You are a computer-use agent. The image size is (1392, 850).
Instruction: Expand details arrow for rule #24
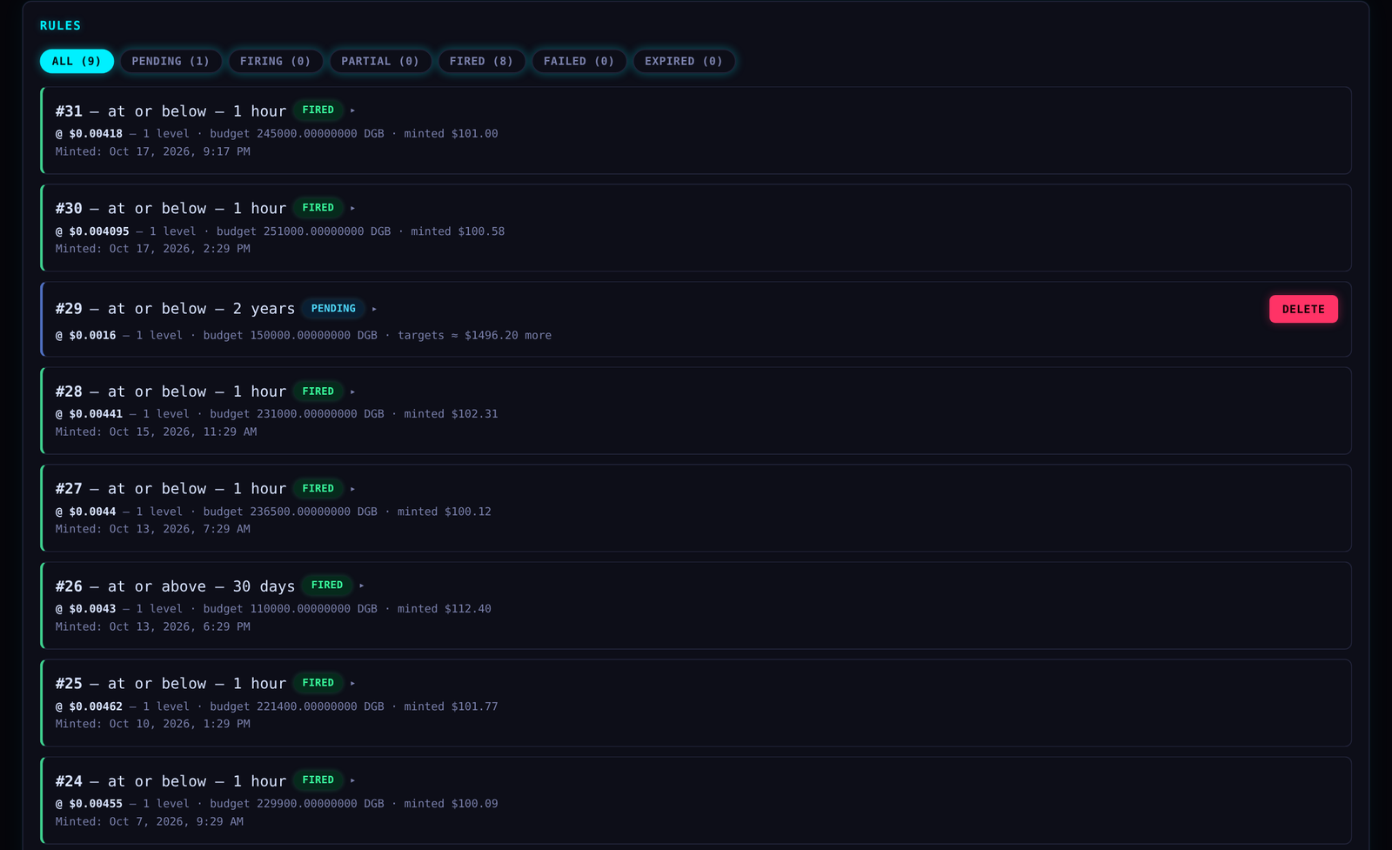pos(352,780)
